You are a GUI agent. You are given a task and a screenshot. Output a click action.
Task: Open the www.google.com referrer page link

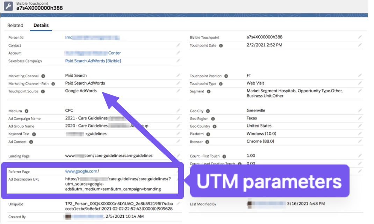[82, 171]
